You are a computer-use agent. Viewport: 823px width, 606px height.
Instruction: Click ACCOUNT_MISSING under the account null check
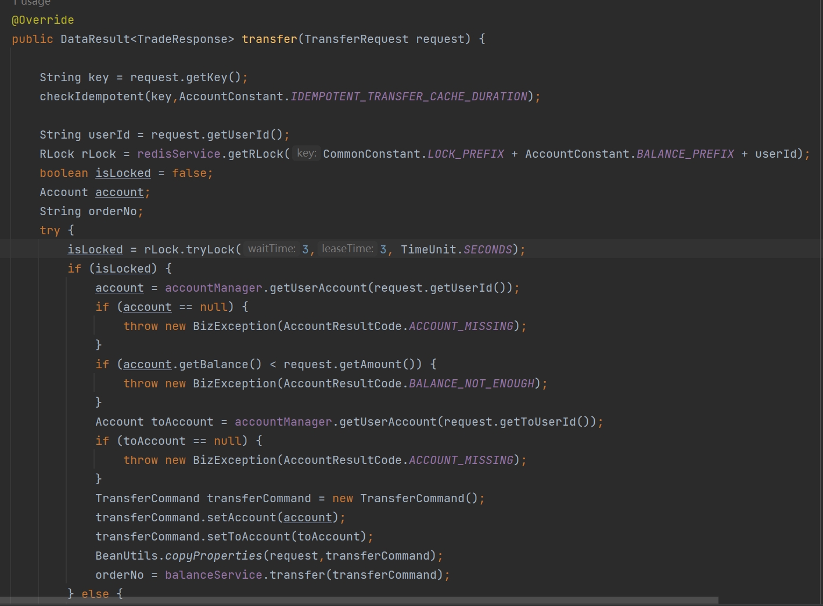[x=461, y=326]
